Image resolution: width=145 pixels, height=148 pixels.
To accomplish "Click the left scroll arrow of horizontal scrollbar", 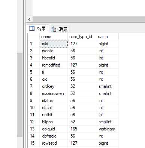I will tap(30, 19).
